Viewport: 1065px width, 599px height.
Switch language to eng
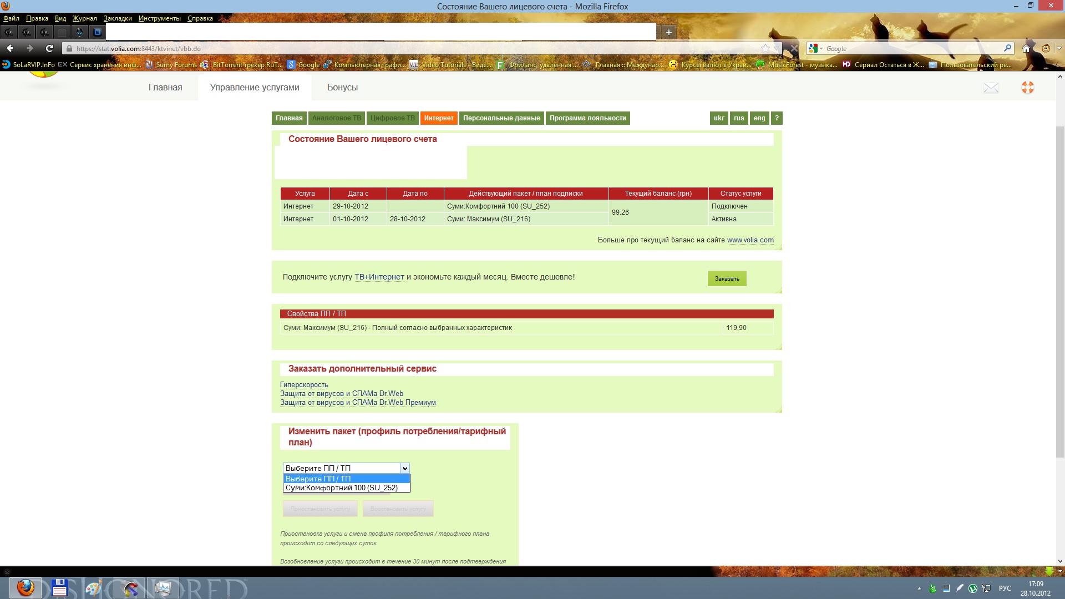click(x=759, y=118)
